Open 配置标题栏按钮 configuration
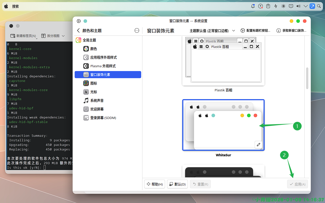 (255, 31)
